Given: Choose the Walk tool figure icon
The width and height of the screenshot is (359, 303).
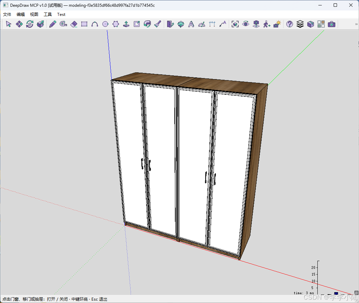Looking at the screenshot, I should [267, 24].
